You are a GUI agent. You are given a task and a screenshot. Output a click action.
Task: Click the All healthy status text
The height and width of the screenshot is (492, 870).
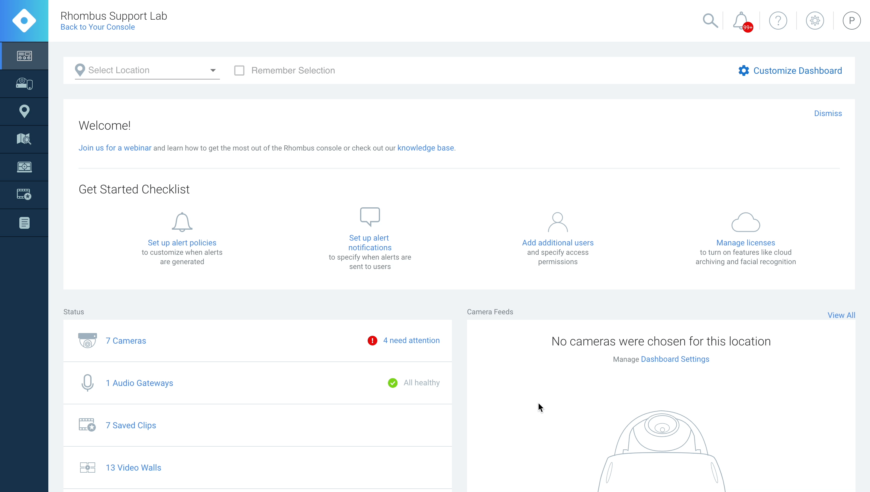[x=421, y=383]
